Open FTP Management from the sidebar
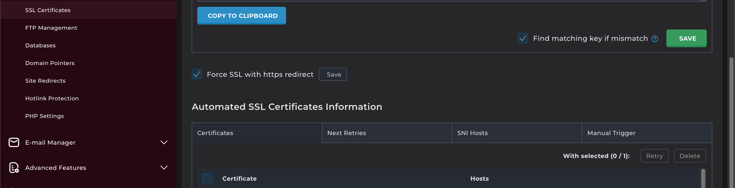735x188 pixels. point(51,28)
